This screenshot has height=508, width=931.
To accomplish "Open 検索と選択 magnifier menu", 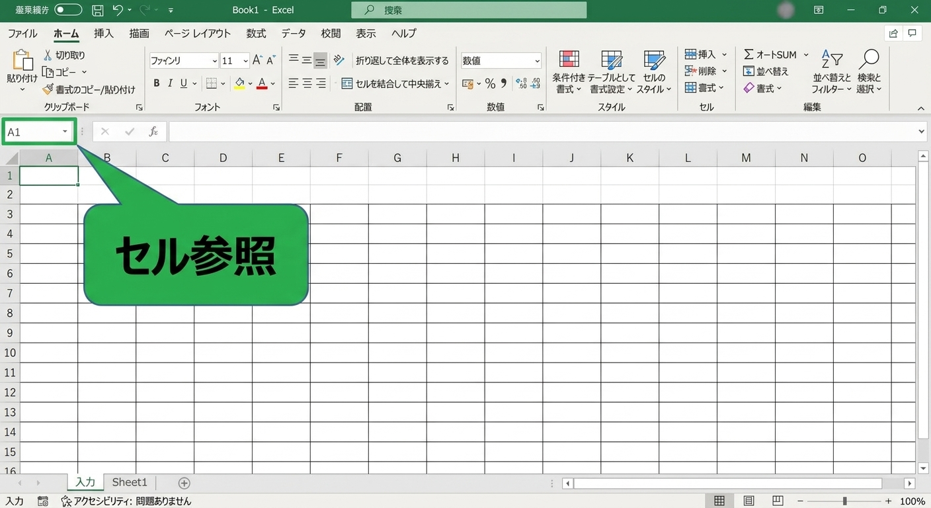I will 869,71.
